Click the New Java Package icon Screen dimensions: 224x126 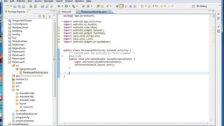84,6
